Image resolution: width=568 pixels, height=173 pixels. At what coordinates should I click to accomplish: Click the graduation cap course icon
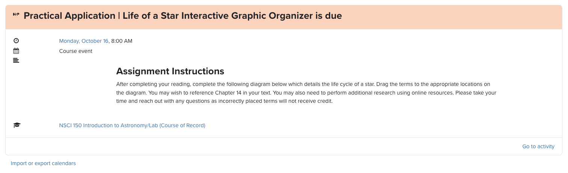[x=17, y=125]
